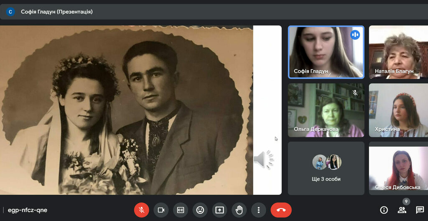Expand the 'Ще 3 особи' tile
This screenshot has height=221, width=428.
click(326, 168)
